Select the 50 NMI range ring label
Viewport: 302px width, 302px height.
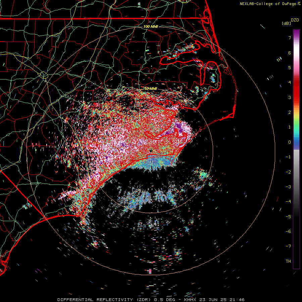pos(151,89)
